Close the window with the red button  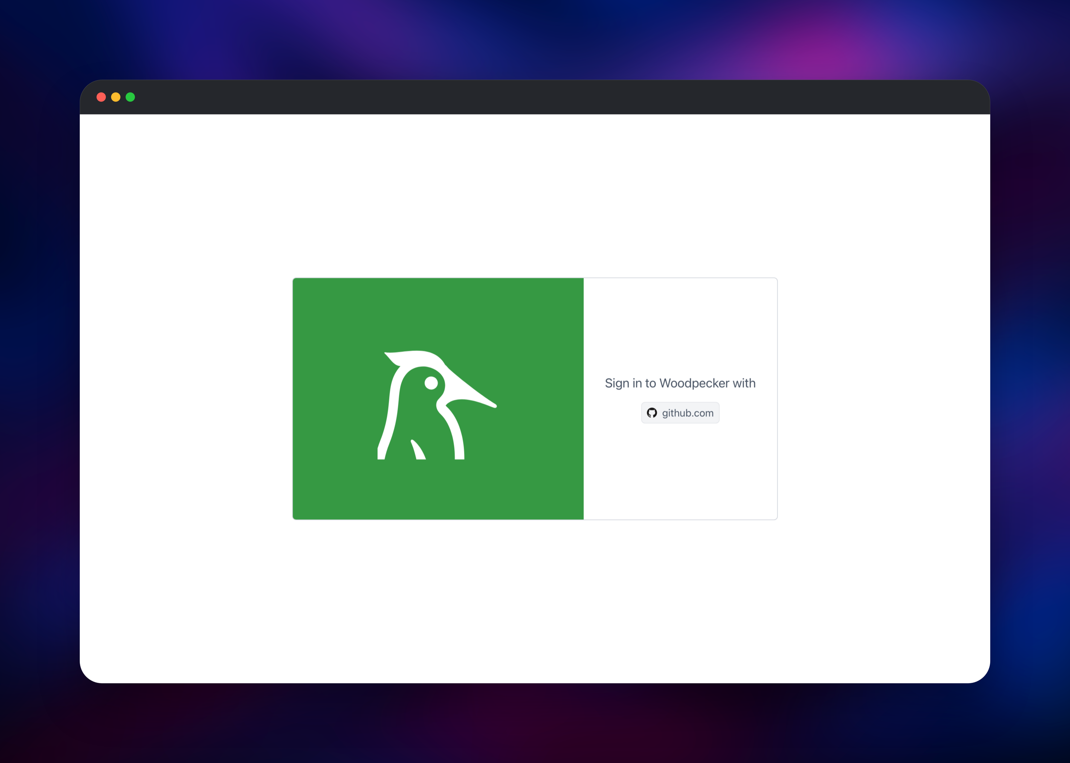pyautogui.click(x=101, y=97)
